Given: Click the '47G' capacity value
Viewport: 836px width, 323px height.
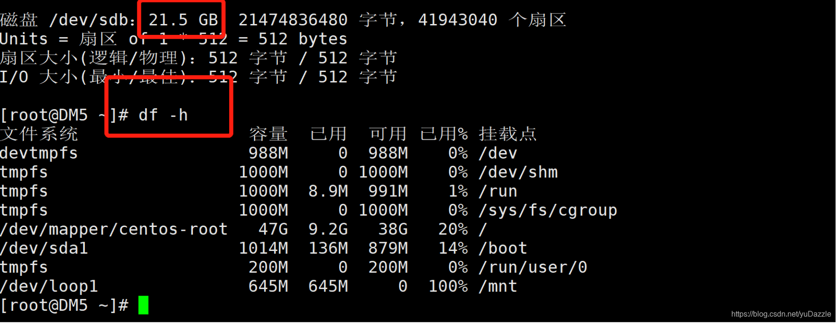Looking at the screenshot, I should (x=273, y=229).
